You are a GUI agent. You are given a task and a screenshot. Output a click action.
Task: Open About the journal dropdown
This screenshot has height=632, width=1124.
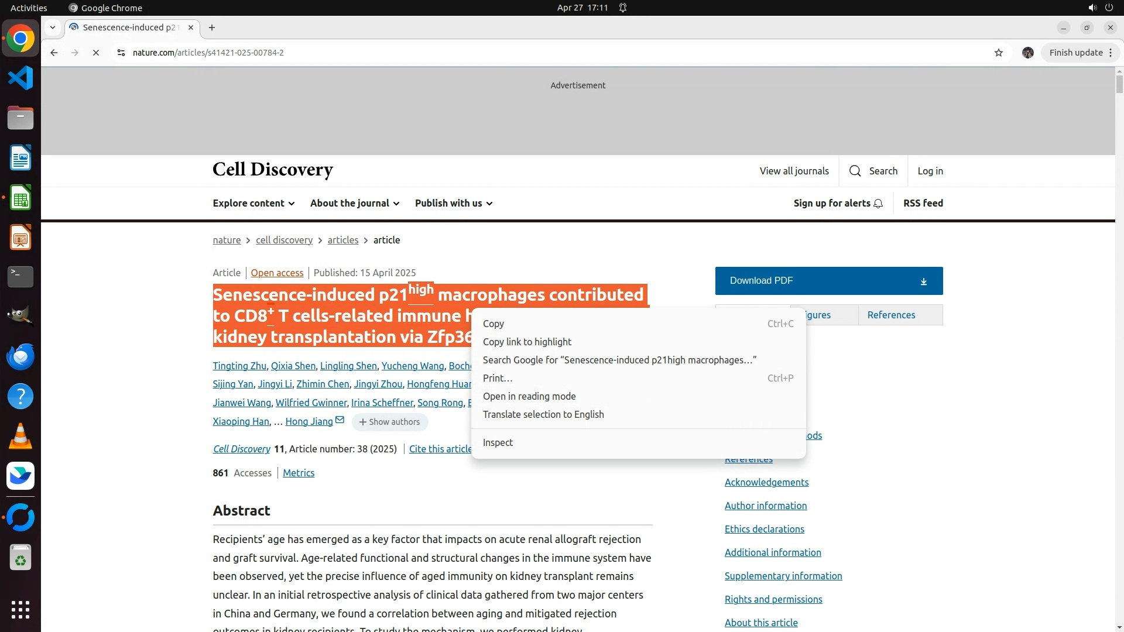click(355, 203)
